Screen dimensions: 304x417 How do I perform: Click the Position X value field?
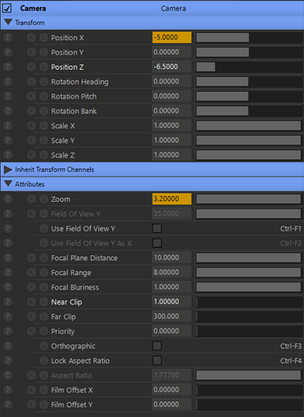coord(172,38)
